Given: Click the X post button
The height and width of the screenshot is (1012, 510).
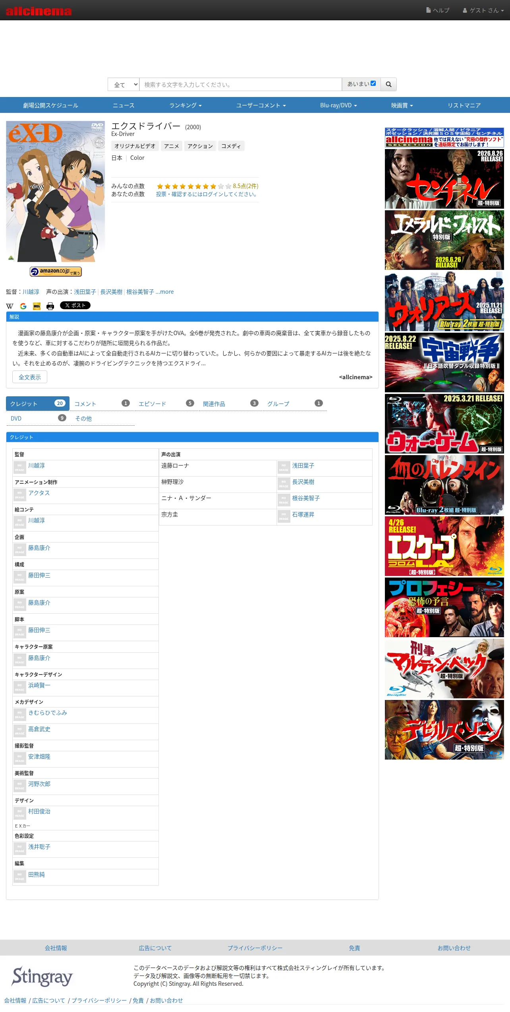Looking at the screenshot, I should 75,305.
